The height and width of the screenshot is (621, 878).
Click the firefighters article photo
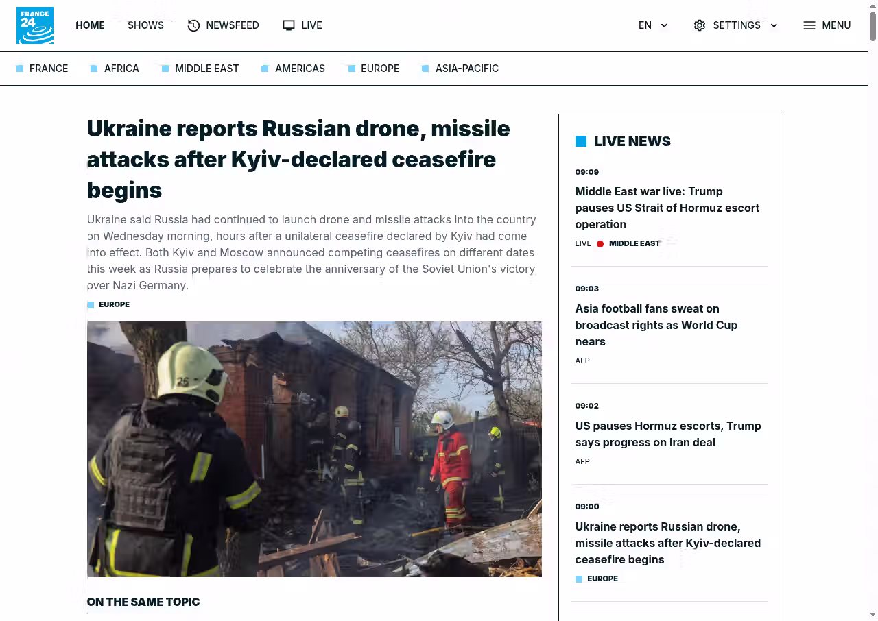314,449
